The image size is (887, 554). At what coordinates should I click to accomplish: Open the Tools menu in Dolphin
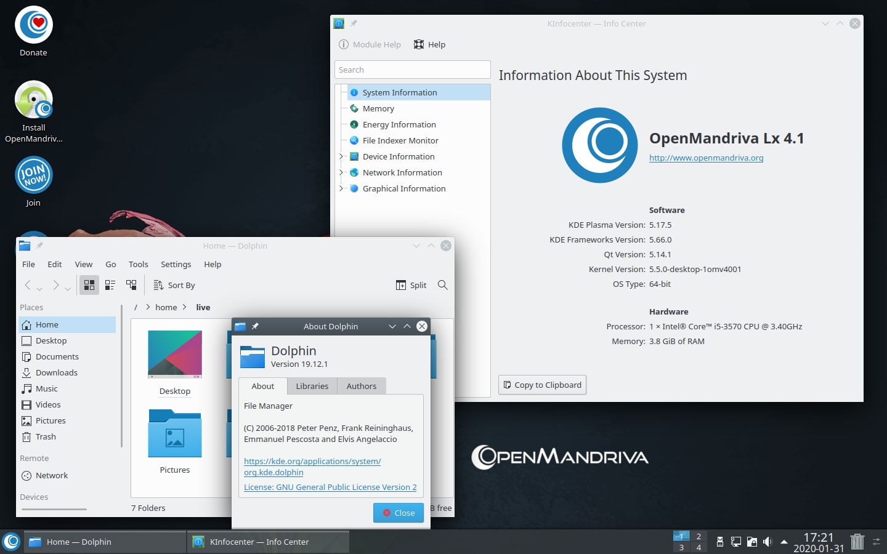click(x=138, y=264)
